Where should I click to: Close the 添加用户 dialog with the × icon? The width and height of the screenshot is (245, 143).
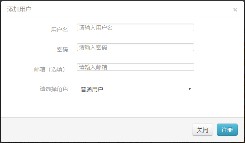(235, 10)
